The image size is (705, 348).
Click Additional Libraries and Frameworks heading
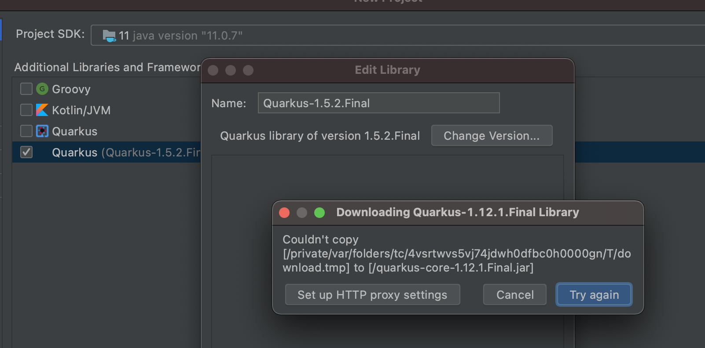[107, 67]
